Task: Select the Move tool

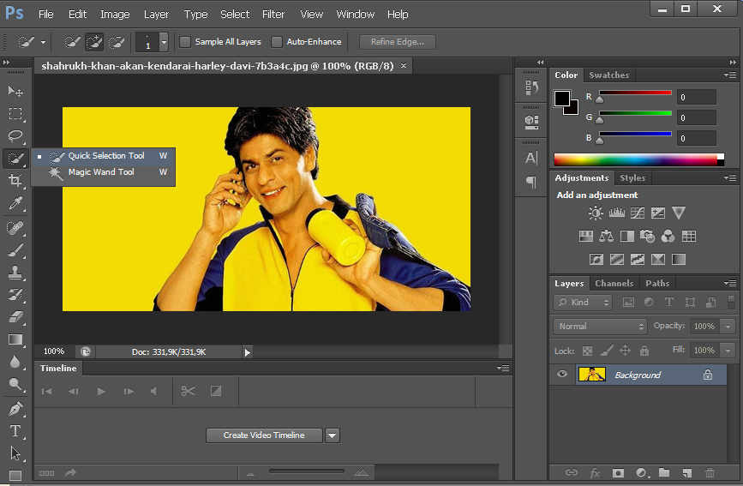Action: click(x=15, y=91)
